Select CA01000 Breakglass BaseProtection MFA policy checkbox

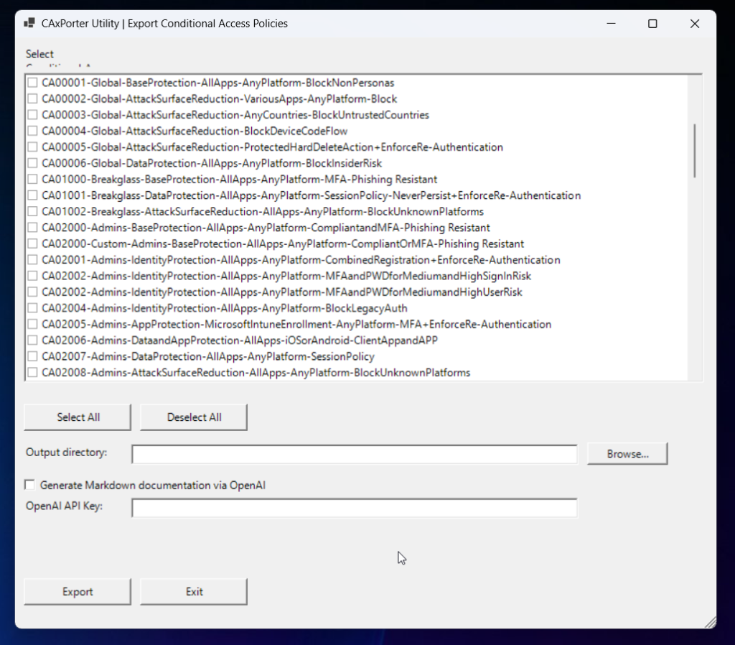click(32, 180)
